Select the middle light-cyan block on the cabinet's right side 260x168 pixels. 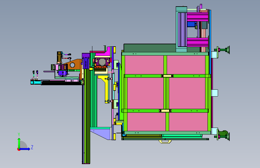pyautogui.click(x=214, y=93)
